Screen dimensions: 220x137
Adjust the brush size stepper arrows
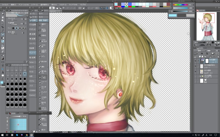click(x=24, y=19)
